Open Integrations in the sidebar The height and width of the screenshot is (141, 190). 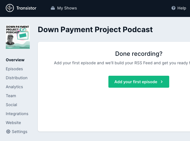point(17,114)
